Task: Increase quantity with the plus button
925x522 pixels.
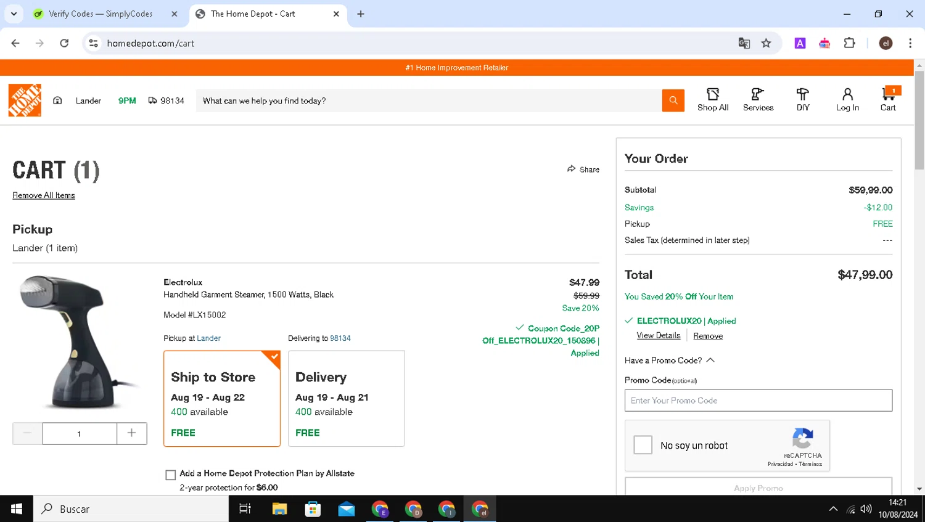Action: pos(131,433)
